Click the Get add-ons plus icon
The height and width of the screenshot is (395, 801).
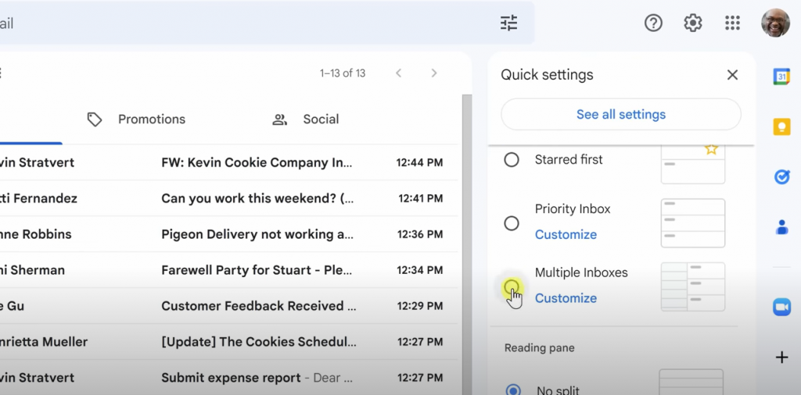tap(781, 358)
